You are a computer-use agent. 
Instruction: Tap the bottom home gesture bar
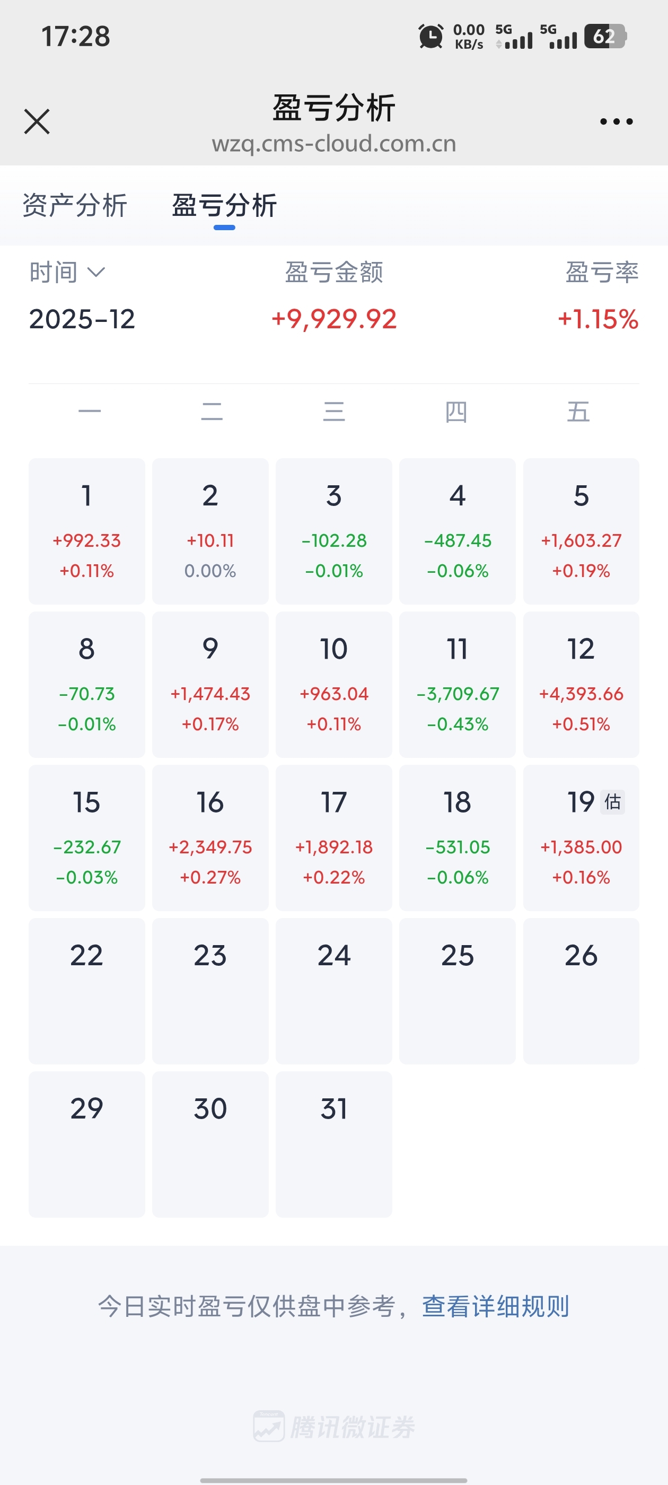333,1480
